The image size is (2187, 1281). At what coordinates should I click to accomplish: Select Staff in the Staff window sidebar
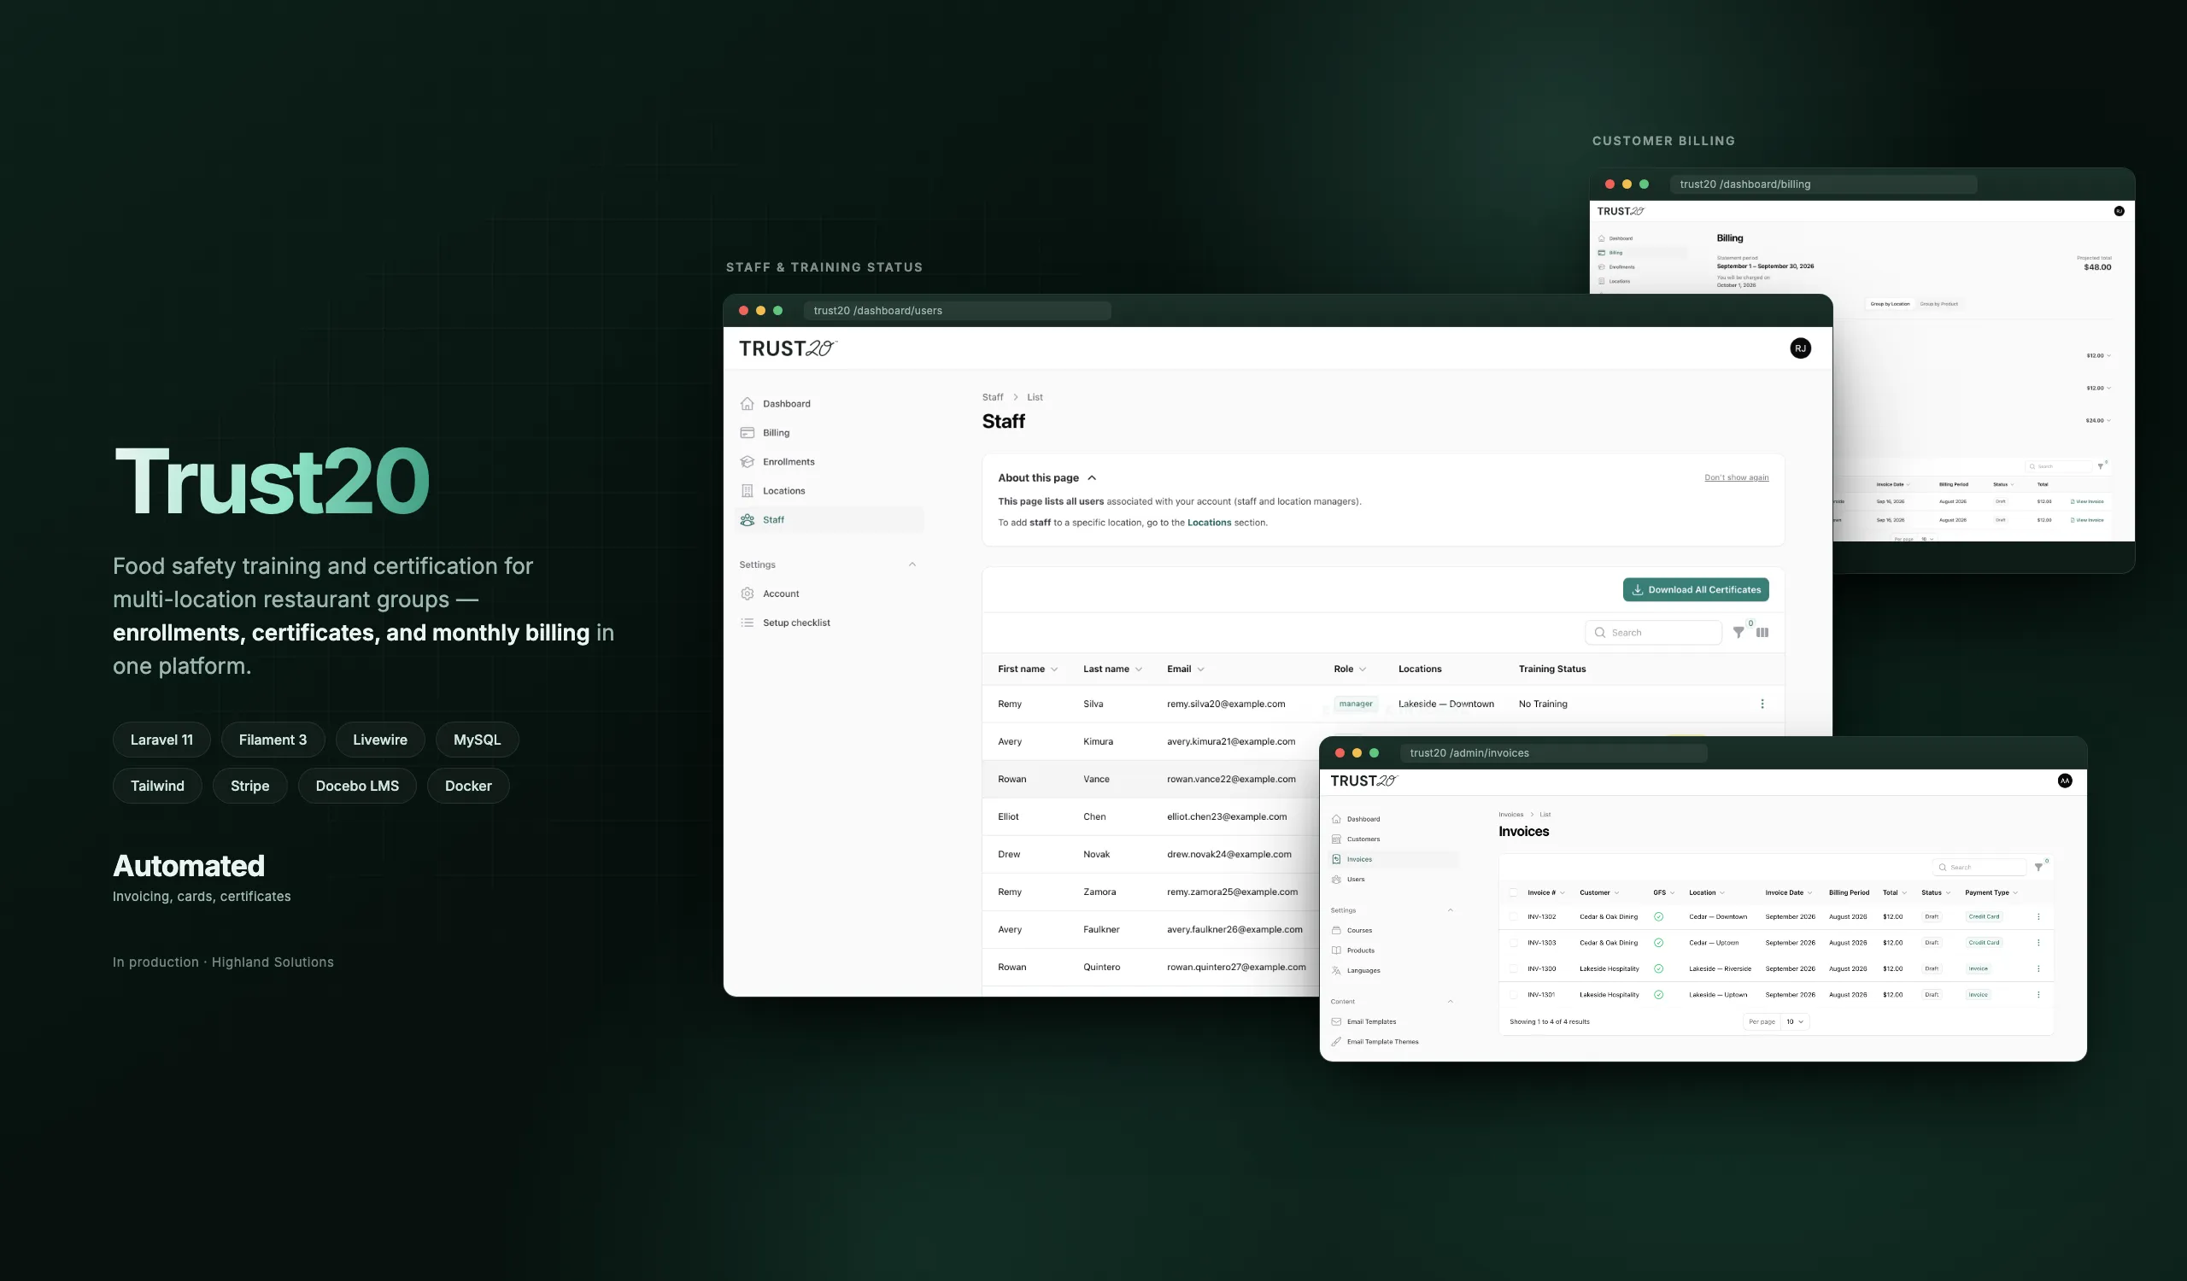[x=831, y=519]
